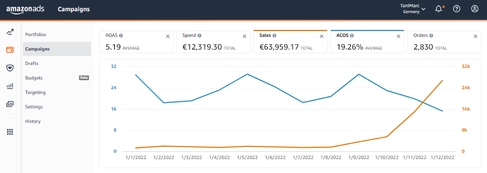The image size is (487, 173).
Task: Click the 1/1/2022 axis label
Action: coord(136,158)
